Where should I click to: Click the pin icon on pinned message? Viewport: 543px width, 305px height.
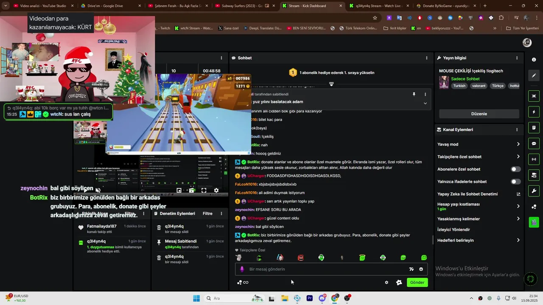[x=414, y=94]
